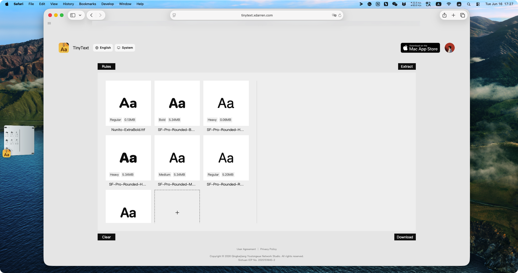Open the Privacy Policy link
518x273 pixels.
[268, 249]
